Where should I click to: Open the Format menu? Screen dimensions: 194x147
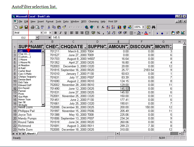pyautogui.click(x=50, y=22)
